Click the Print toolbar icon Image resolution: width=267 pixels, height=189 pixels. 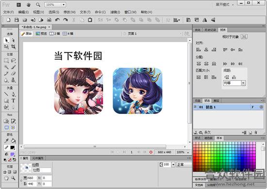(49, 20)
